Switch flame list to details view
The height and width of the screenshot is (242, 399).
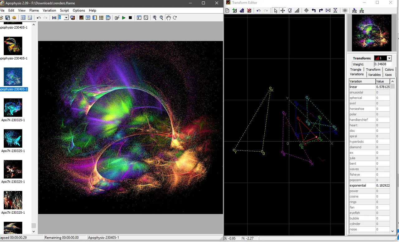[x=30, y=18]
